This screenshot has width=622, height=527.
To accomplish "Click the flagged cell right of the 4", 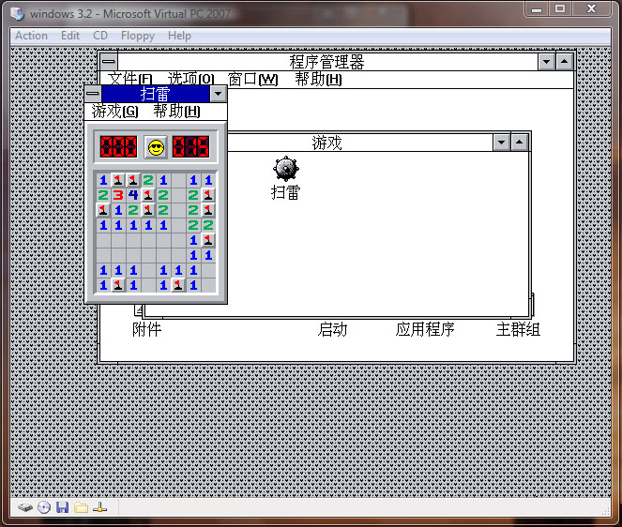I will [x=148, y=195].
